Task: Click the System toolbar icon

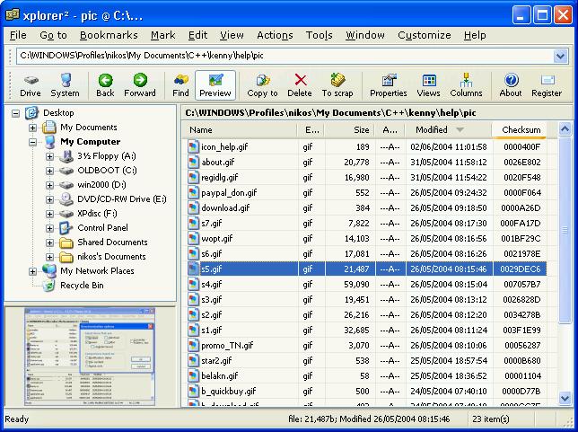Action: pos(65,84)
